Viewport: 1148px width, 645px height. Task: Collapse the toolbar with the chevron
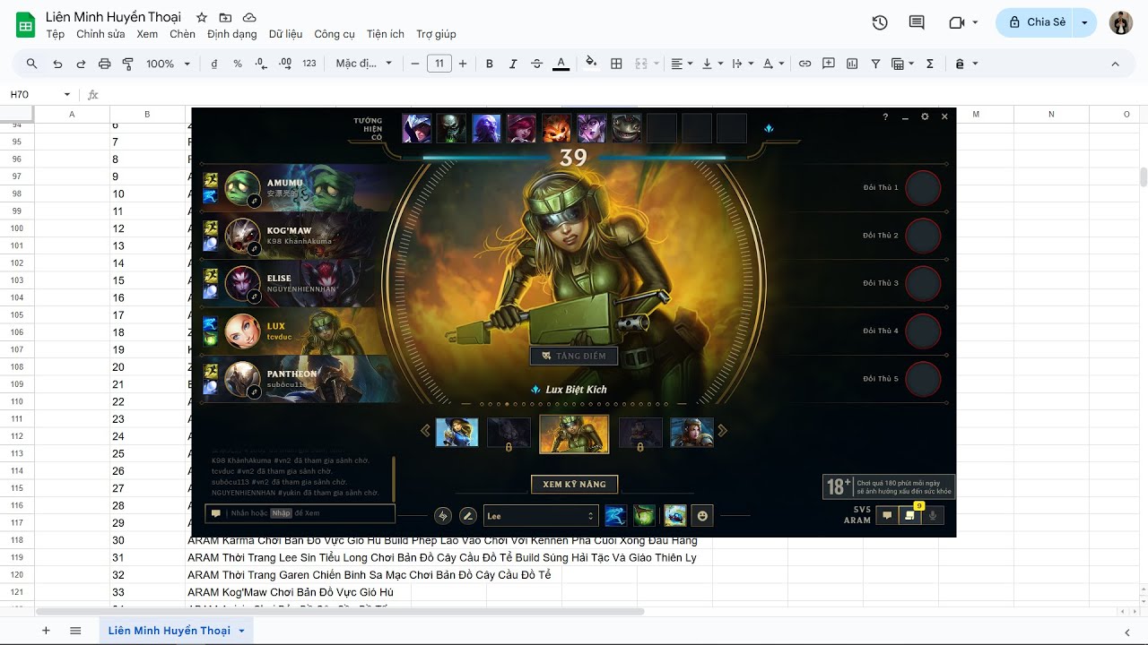coord(1115,64)
